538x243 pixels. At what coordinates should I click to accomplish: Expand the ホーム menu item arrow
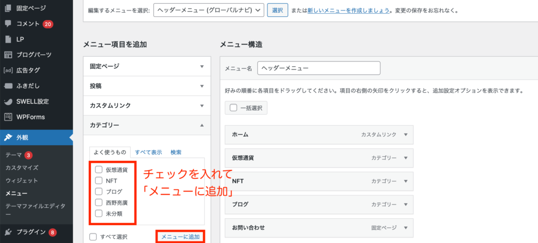(406, 135)
